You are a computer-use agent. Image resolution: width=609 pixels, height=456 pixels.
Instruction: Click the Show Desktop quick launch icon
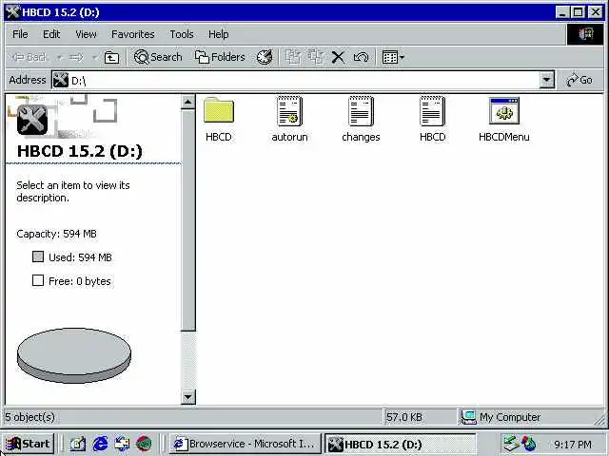coord(77,444)
